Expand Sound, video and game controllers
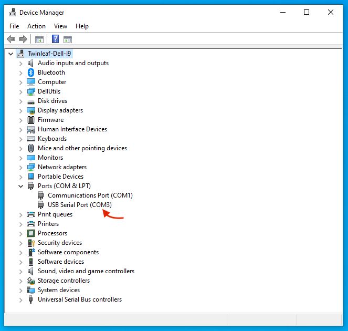348x331 pixels. point(20,272)
